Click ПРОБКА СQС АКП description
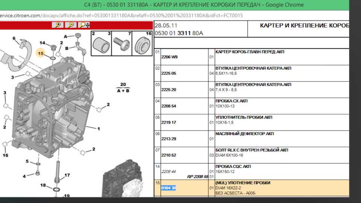Image resolution: width=361 pixels, height=203 pixels. pos(233,166)
